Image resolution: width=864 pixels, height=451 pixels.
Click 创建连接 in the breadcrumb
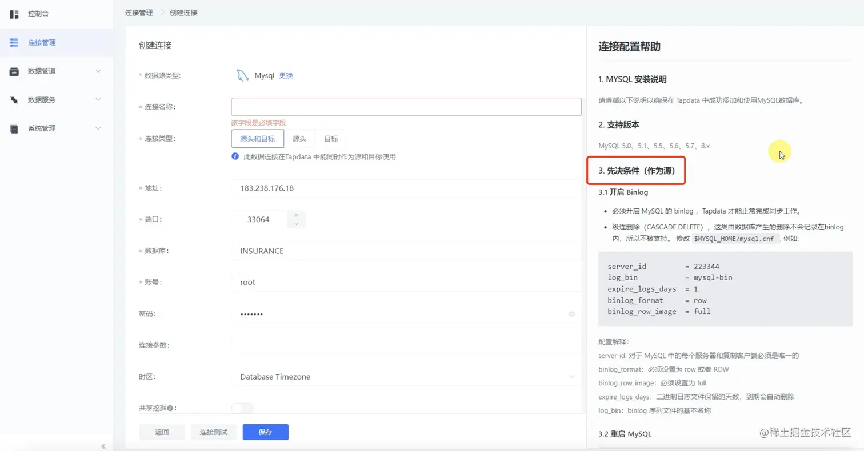point(183,12)
